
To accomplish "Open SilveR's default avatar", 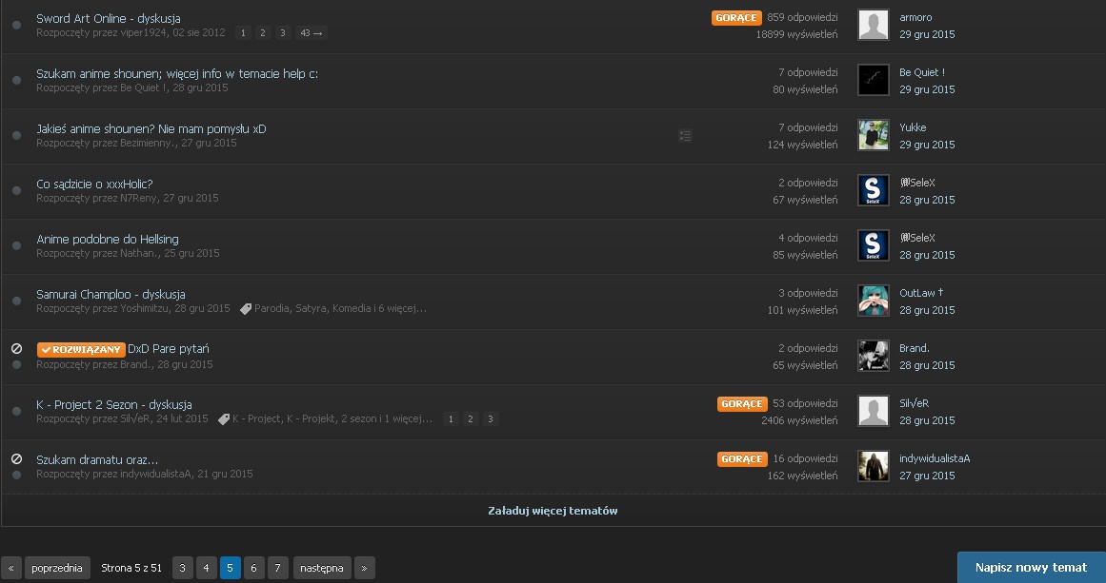I will pyautogui.click(x=873, y=411).
